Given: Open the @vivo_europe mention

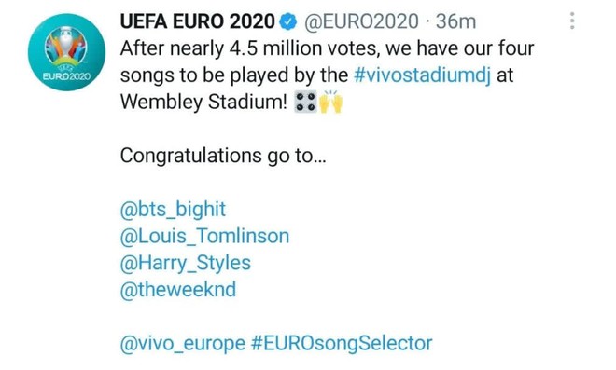Looking at the screenshot, I should pyautogui.click(x=183, y=344).
